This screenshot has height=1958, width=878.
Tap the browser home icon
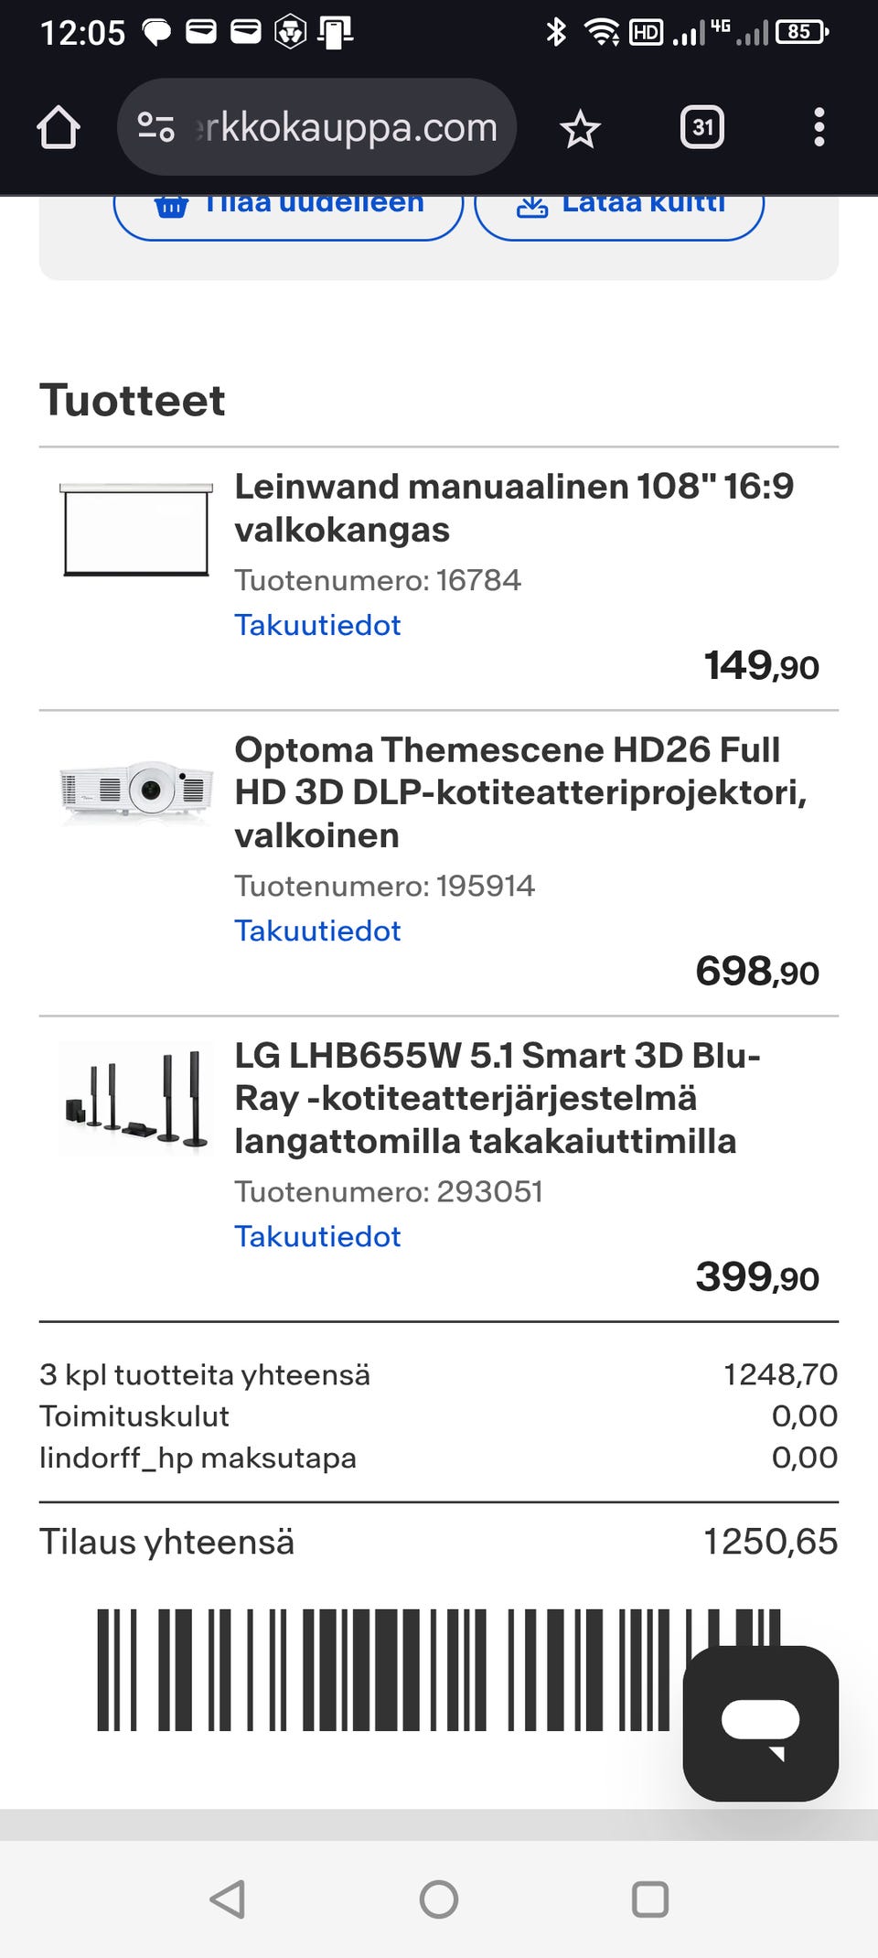coord(59,127)
